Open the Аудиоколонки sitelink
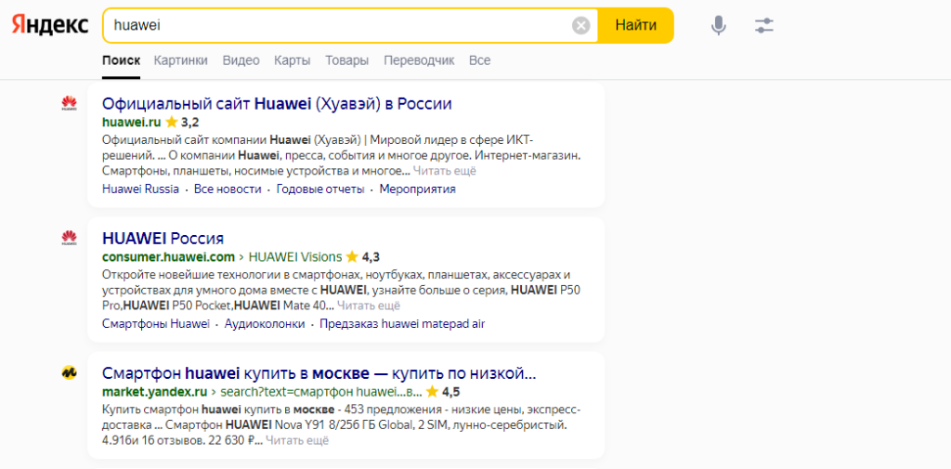Viewport: 951px width, 469px height. [265, 324]
